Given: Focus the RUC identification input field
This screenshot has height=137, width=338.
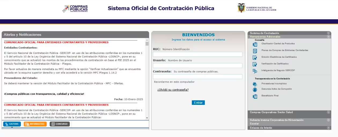Looking at the screenshot, I should point(197,54).
